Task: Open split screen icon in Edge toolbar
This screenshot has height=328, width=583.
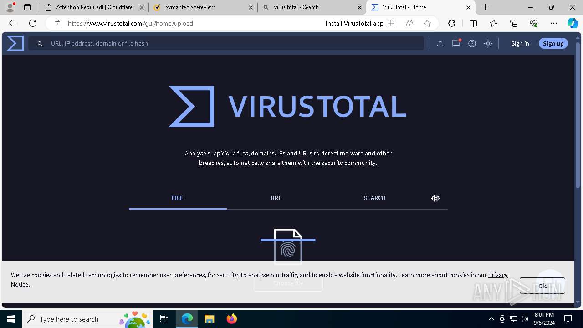Action: (x=473, y=23)
